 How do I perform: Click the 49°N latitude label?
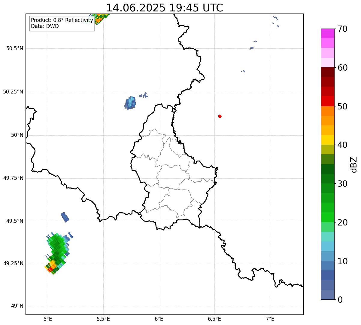point(17,306)
